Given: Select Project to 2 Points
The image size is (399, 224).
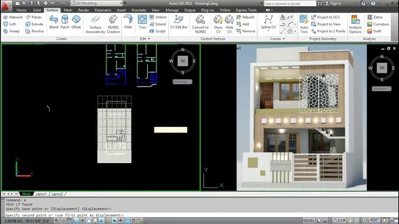Looking at the screenshot, I should (x=329, y=31).
